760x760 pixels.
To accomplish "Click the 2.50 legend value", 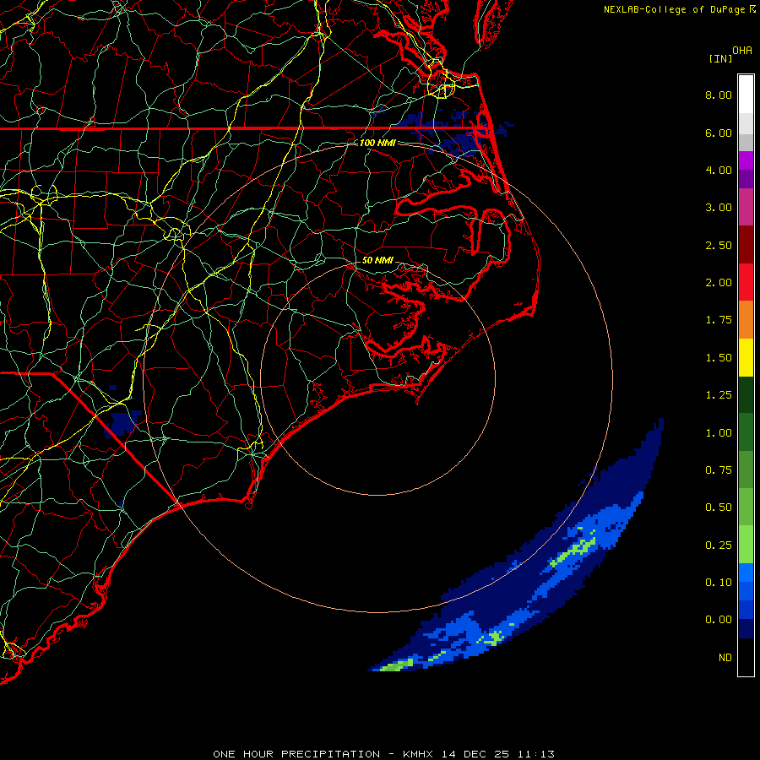I will pyautogui.click(x=719, y=245).
